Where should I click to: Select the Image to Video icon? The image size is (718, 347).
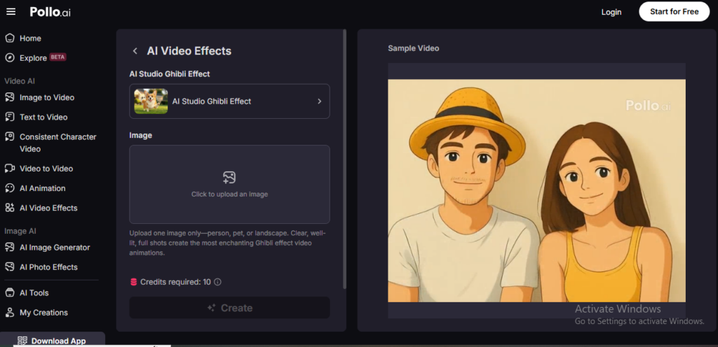click(x=10, y=97)
